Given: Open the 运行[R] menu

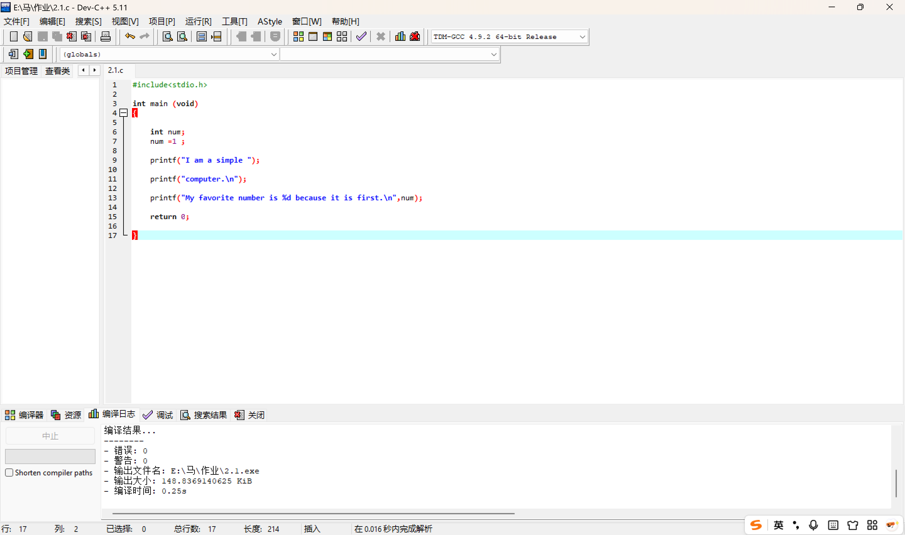Looking at the screenshot, I should [198, 22].
